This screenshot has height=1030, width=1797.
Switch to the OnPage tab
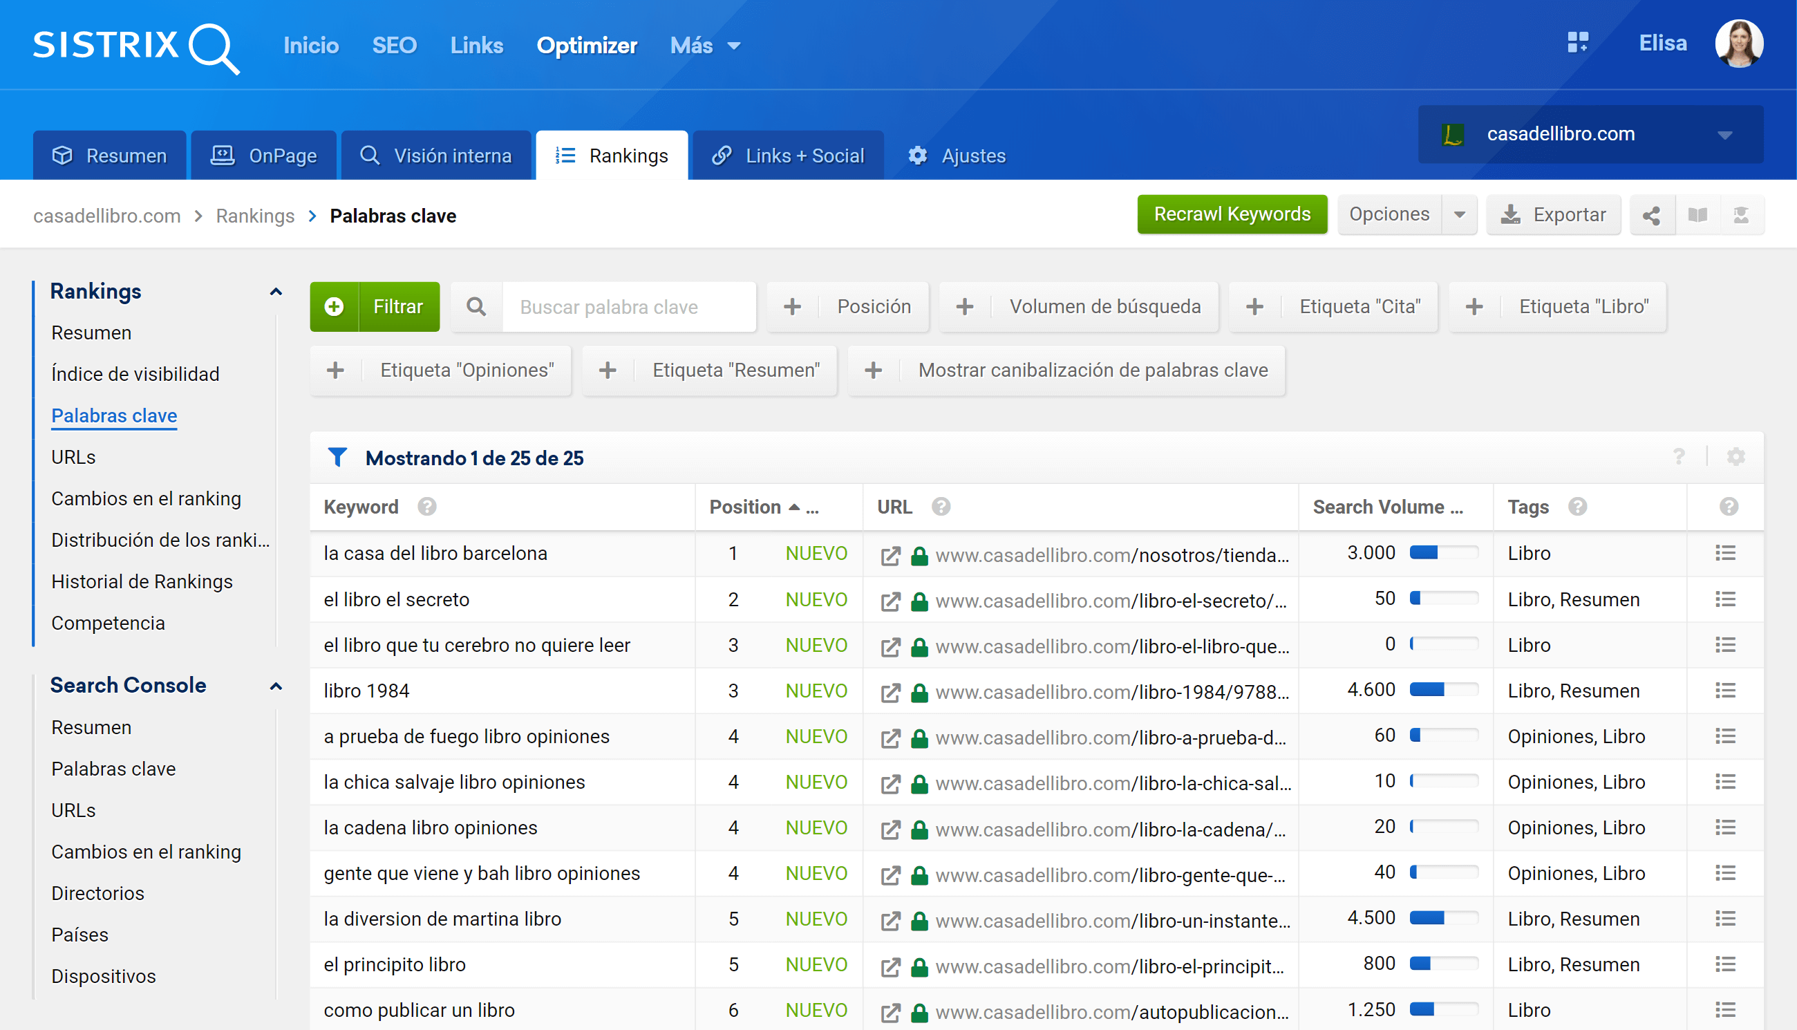point(264,156)
